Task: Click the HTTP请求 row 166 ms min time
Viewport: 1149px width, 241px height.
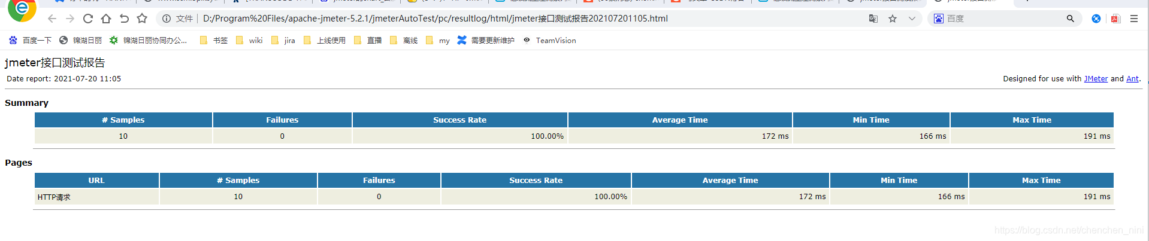Action: [951, 197]
